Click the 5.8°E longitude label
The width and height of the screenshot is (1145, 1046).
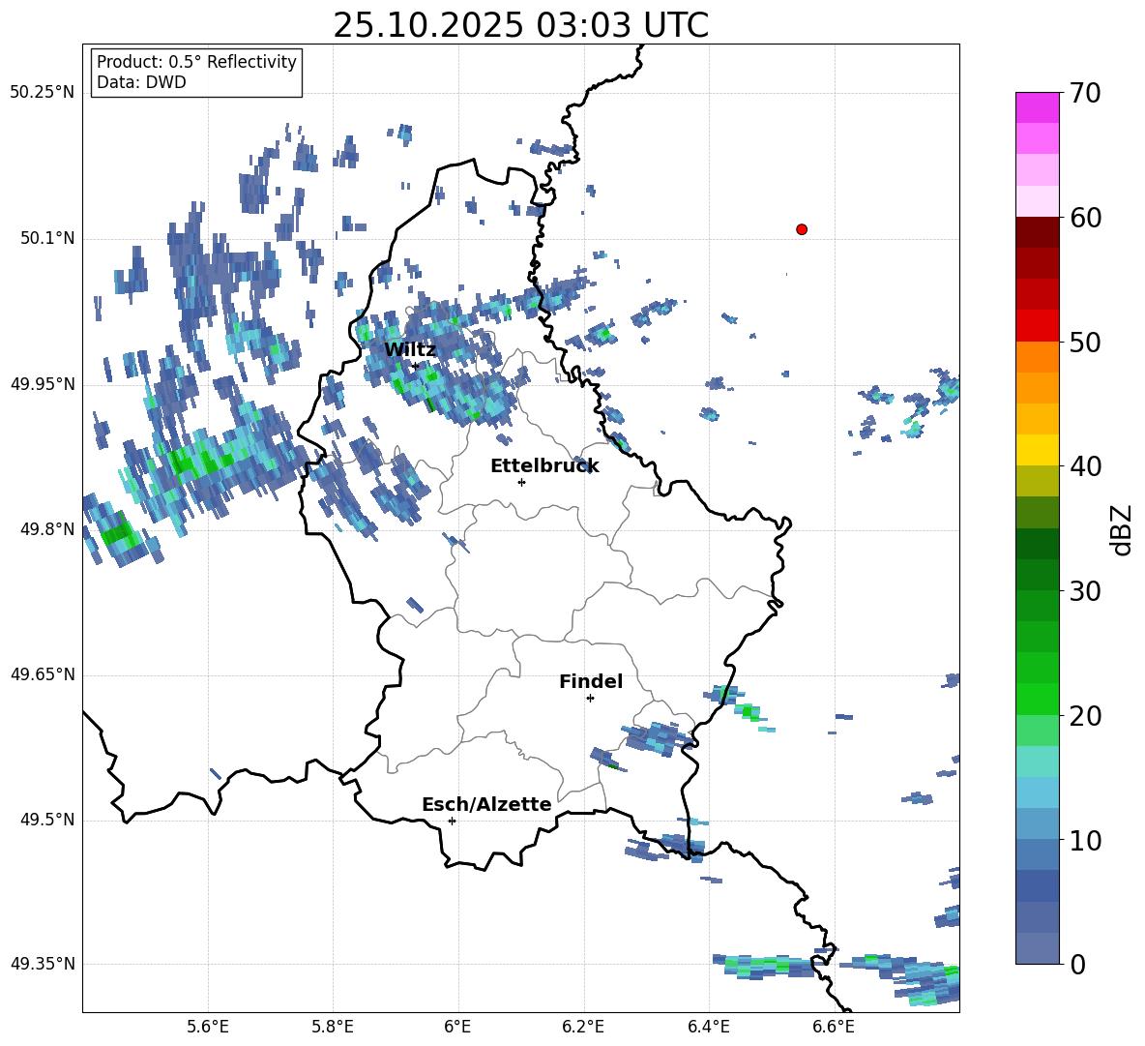333,1027
